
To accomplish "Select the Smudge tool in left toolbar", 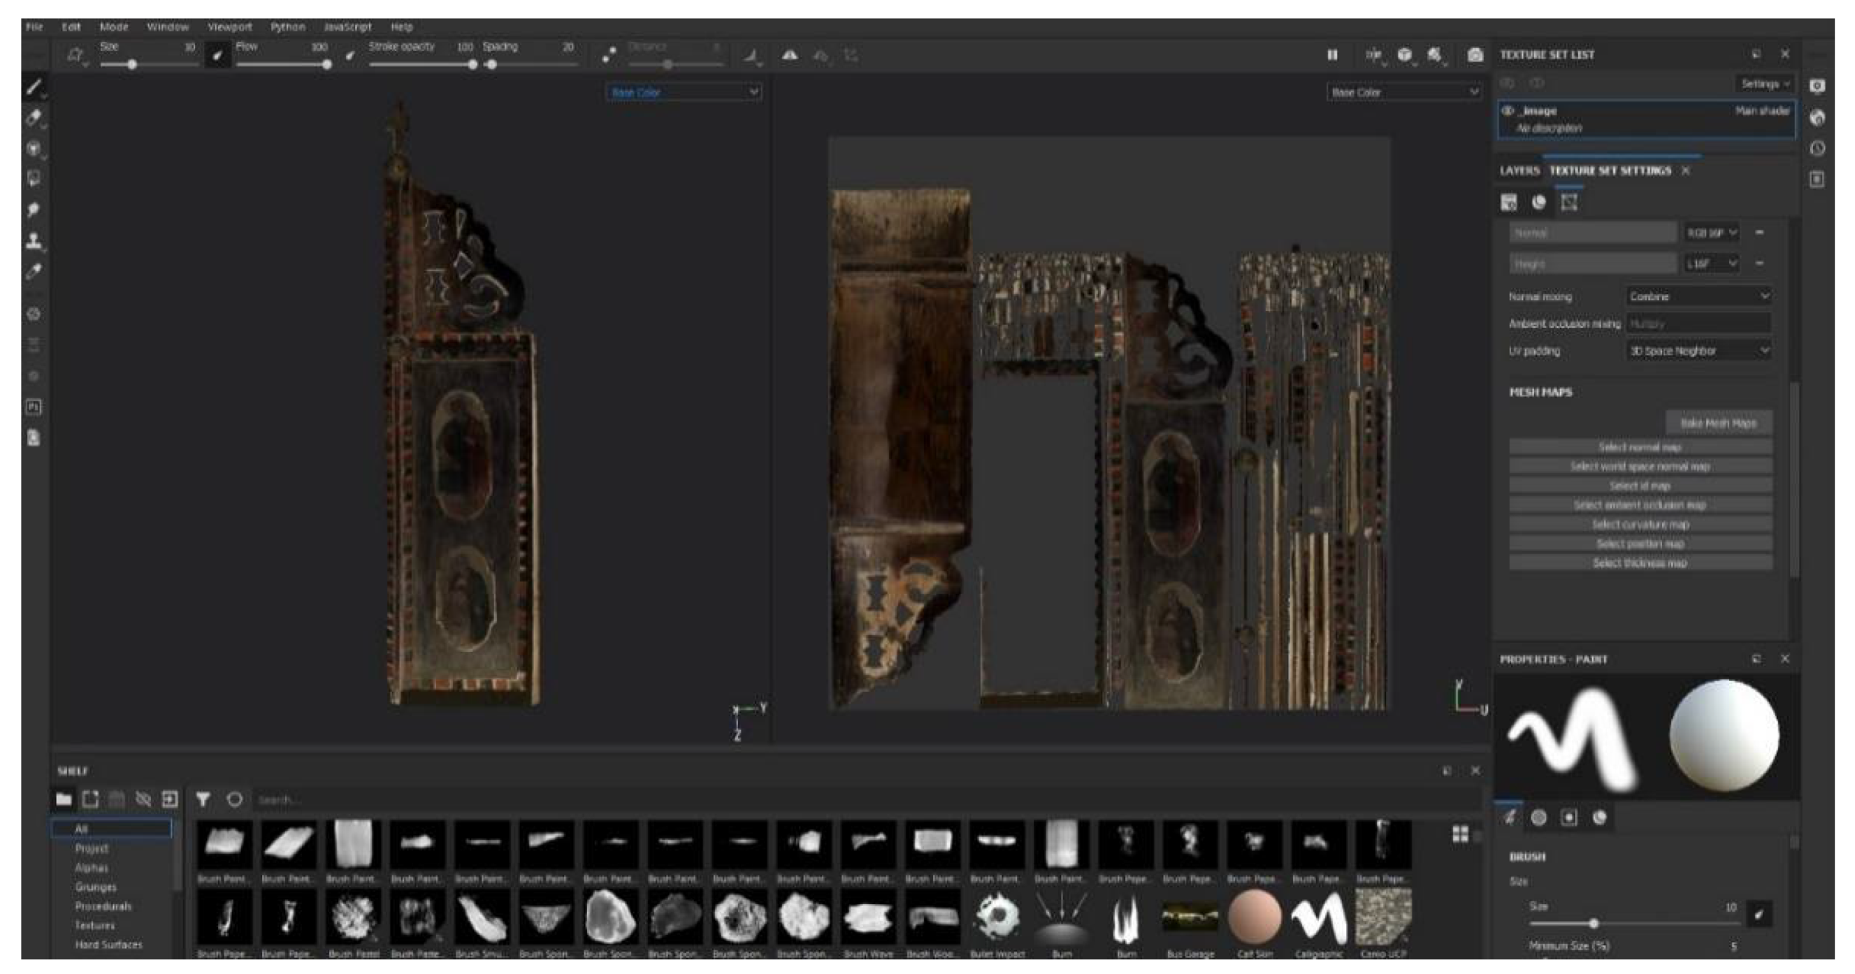I will pos(33,210).
